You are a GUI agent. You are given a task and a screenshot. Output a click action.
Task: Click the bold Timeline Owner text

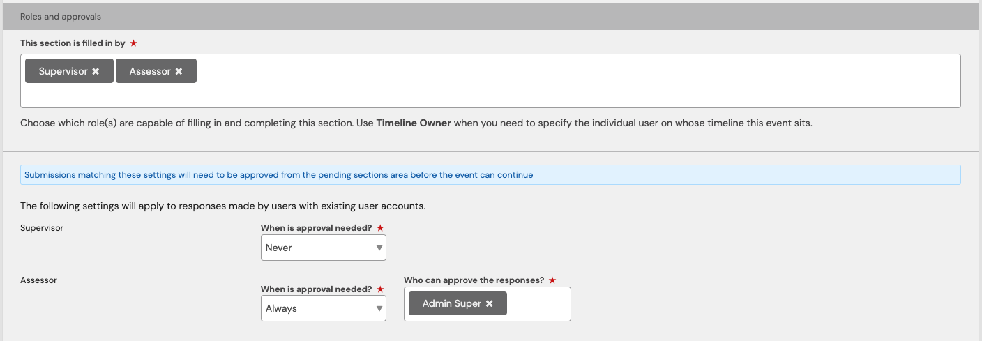coord(414,123)
